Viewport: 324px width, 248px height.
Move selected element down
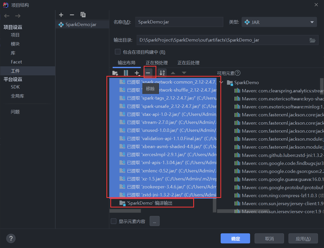184,73
